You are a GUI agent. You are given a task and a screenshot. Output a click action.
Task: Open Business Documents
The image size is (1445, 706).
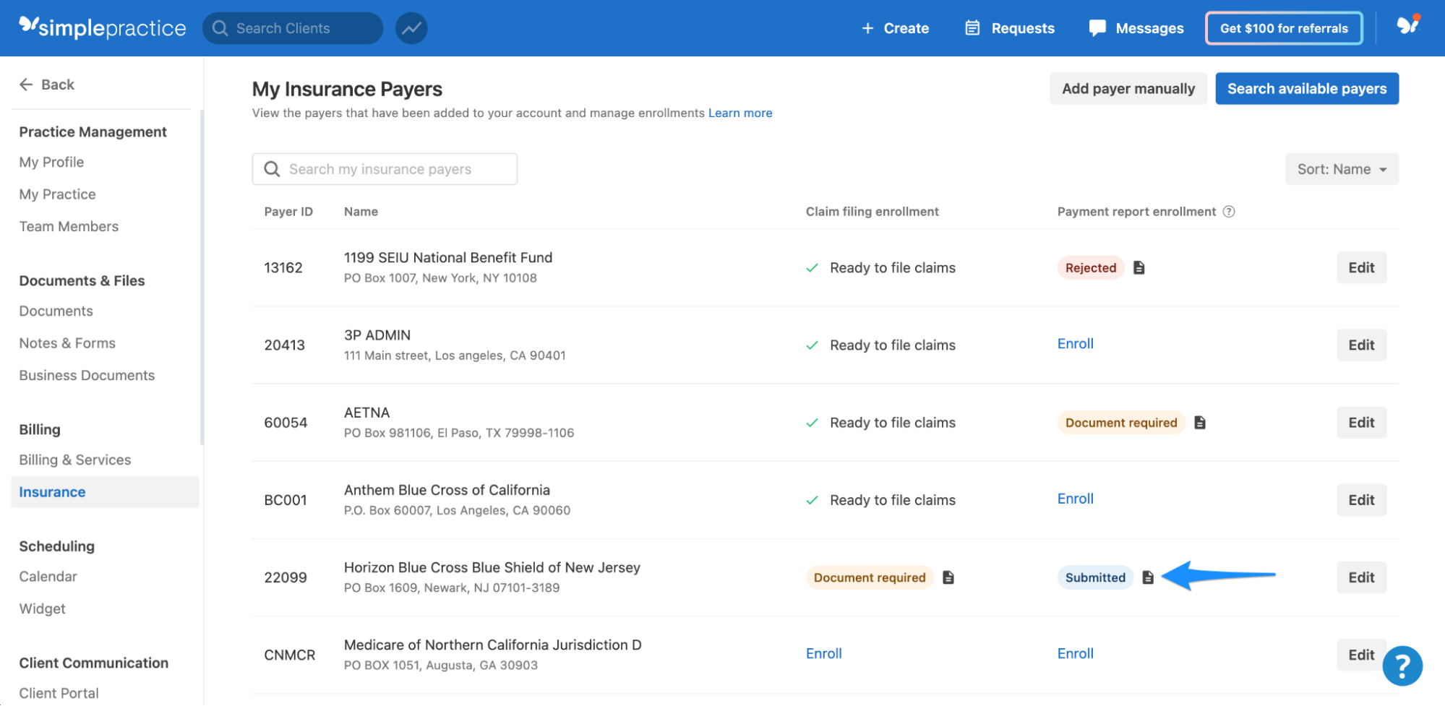point(87,375)
